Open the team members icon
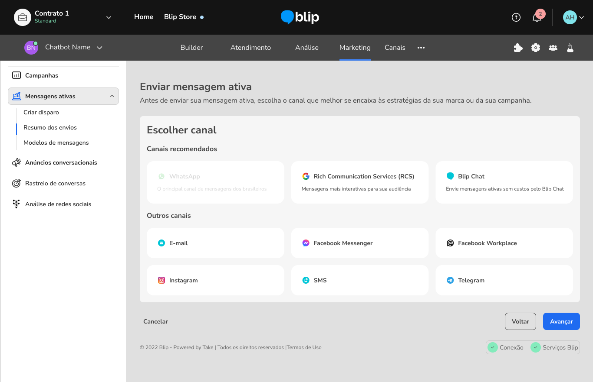Screen dimensions: 593x382 [x=553, y=48]
